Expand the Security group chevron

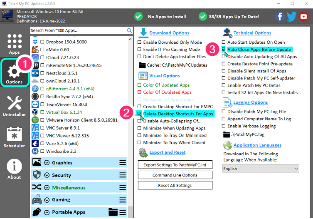(x=47, y=175)
